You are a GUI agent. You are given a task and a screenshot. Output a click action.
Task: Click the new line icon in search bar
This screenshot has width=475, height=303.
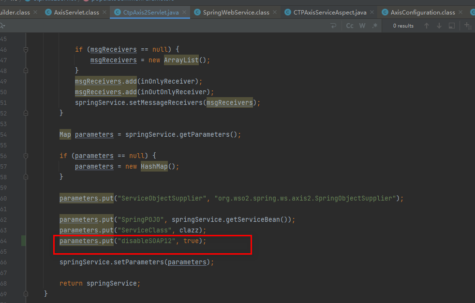tap(333, 26)
